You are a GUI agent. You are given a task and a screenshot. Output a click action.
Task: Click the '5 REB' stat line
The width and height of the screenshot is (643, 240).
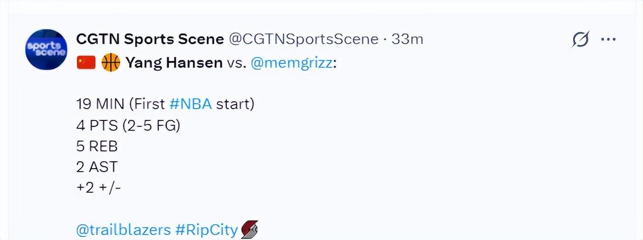click(x=97, y=147)
